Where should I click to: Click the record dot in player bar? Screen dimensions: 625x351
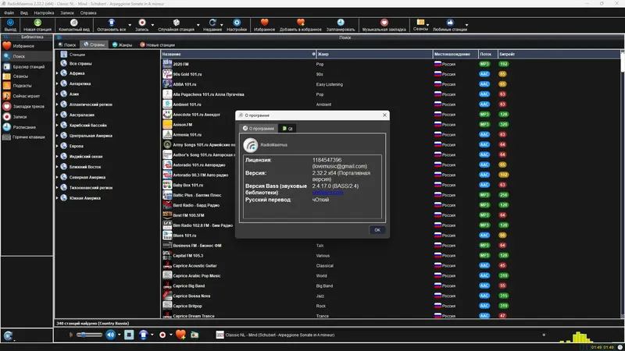[162, 335]
